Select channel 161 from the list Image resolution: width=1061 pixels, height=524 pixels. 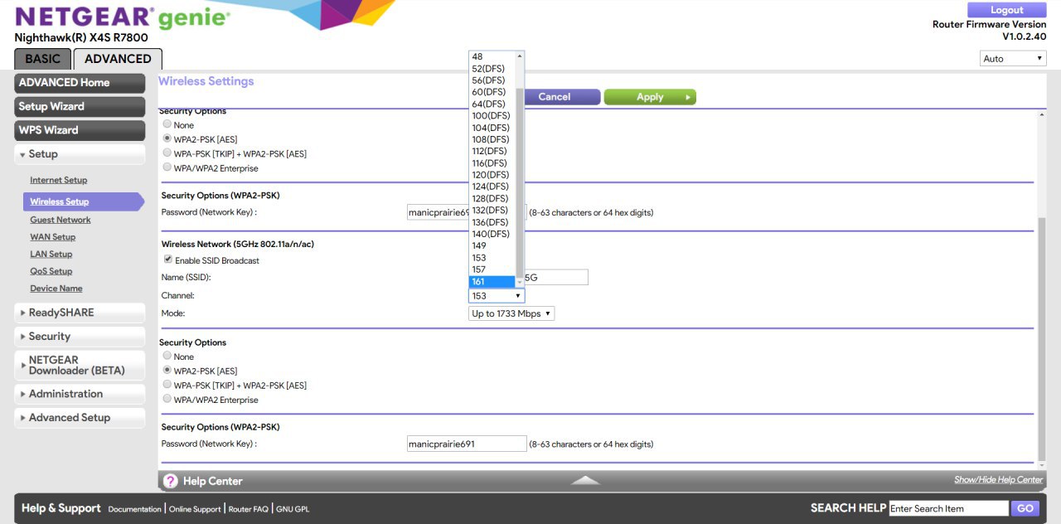coord(492,282)
